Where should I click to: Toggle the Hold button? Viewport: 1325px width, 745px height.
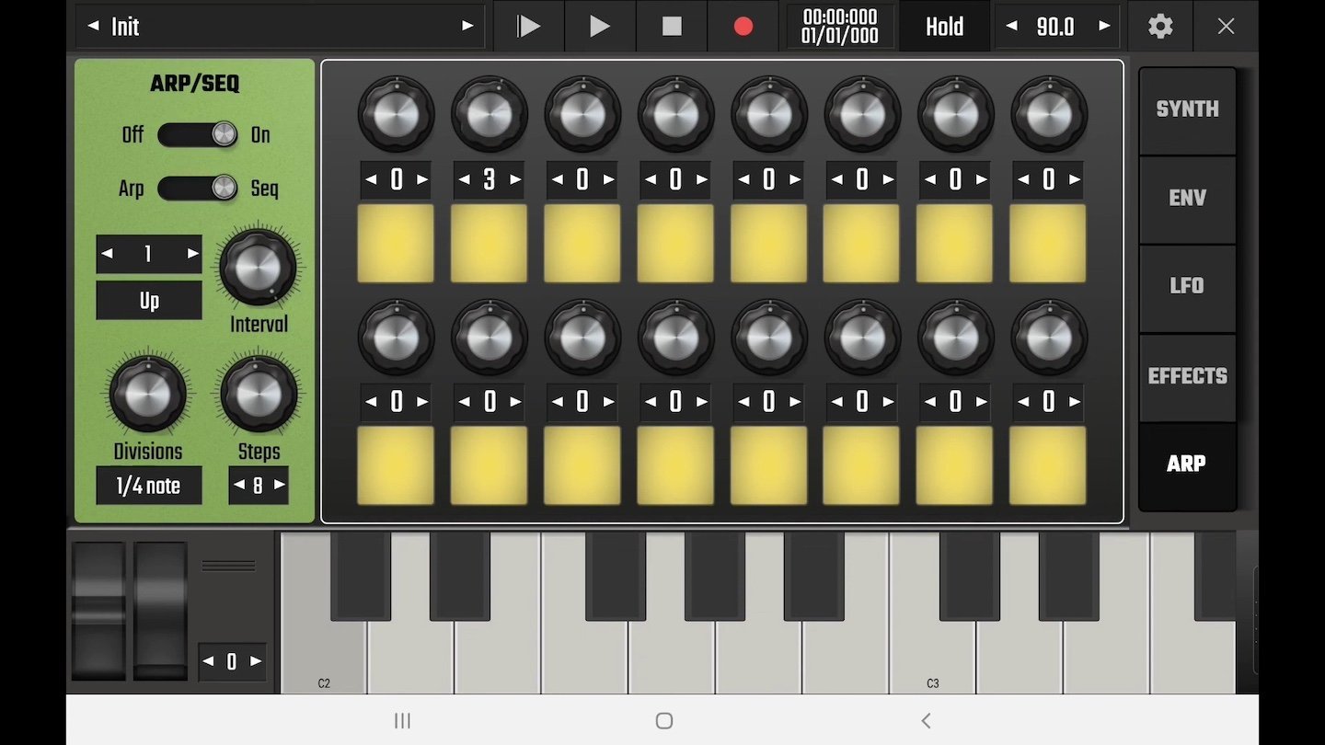tap(944, 27)
